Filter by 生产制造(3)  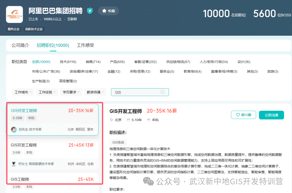(41, 81)
